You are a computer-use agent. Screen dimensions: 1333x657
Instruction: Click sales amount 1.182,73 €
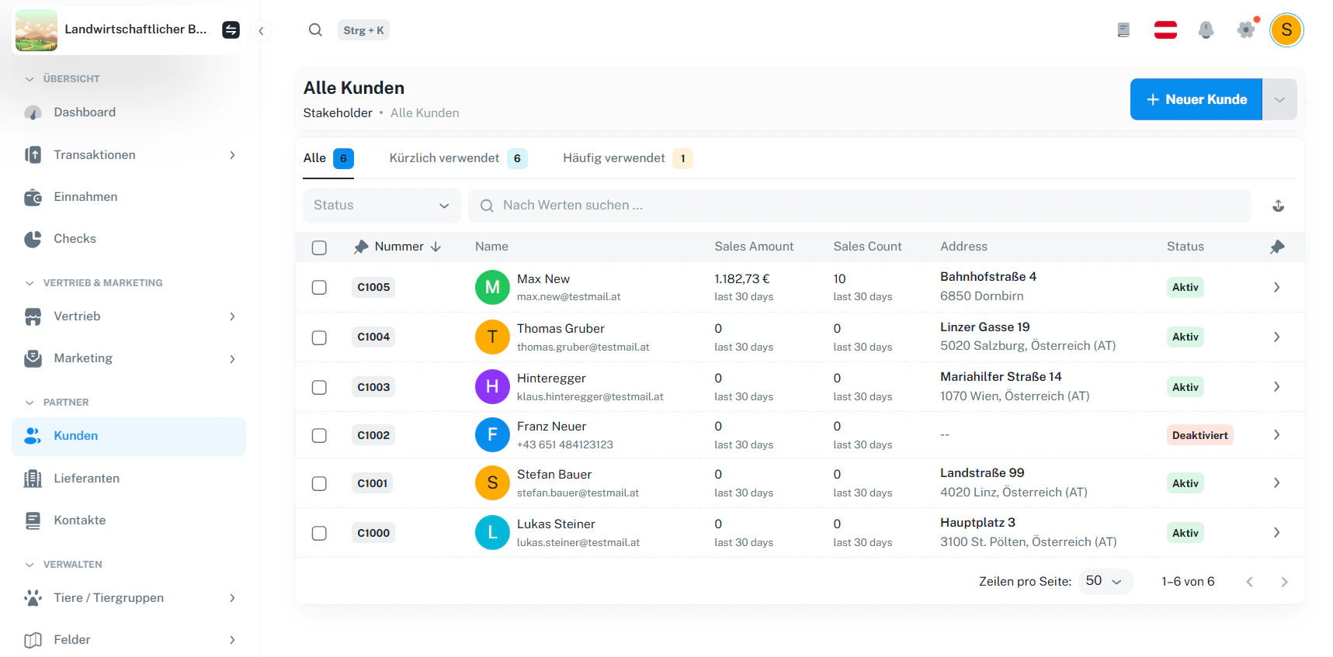pyautogui.click(x=742, y=278)
